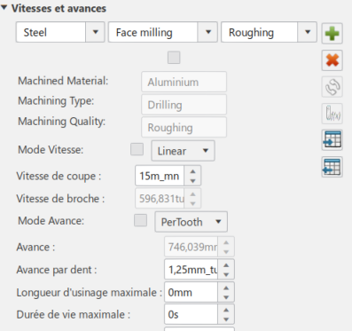This screenshot has width=352, height=331.
Task: Click the green plus add icon
Action: [x=332, y=34]
